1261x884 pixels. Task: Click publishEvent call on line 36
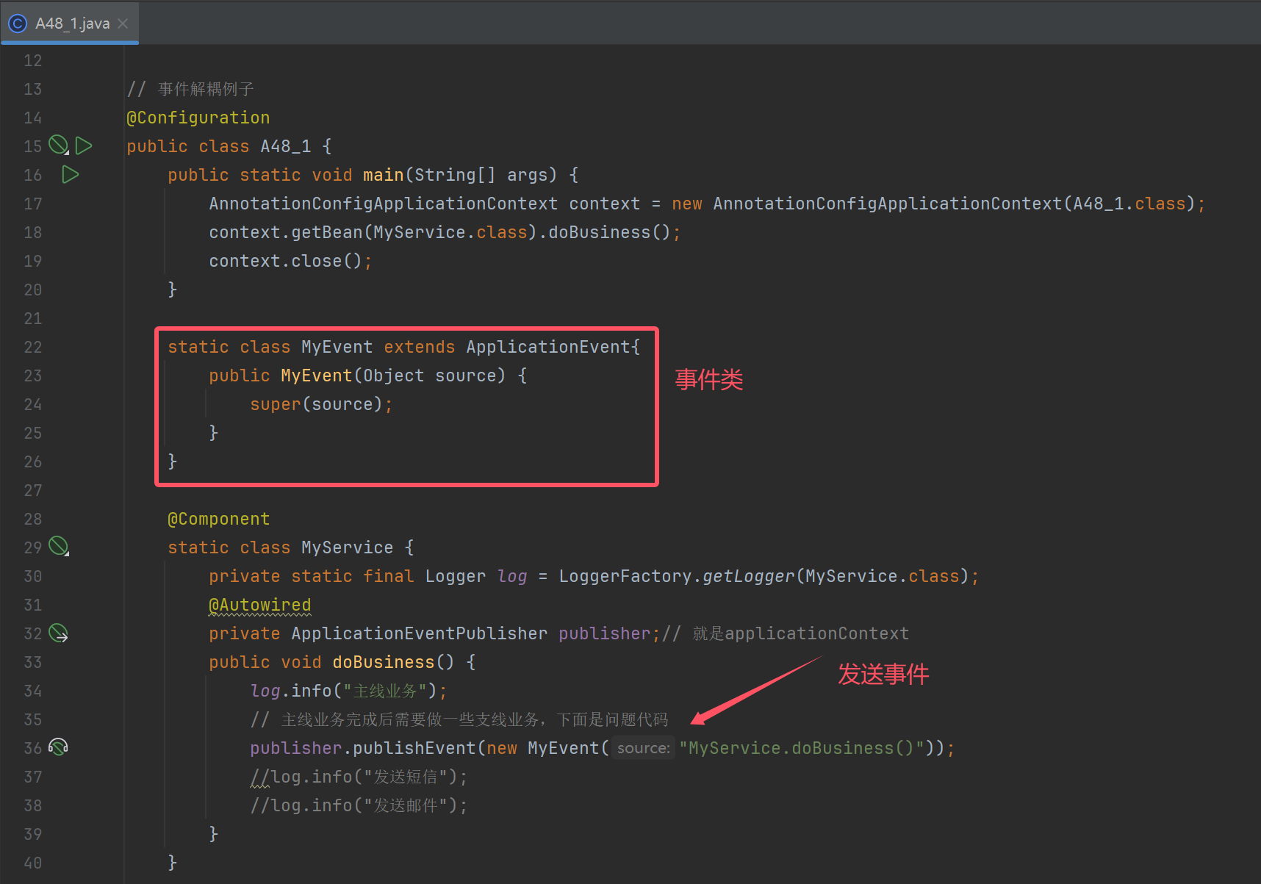[x=414, y=748]
